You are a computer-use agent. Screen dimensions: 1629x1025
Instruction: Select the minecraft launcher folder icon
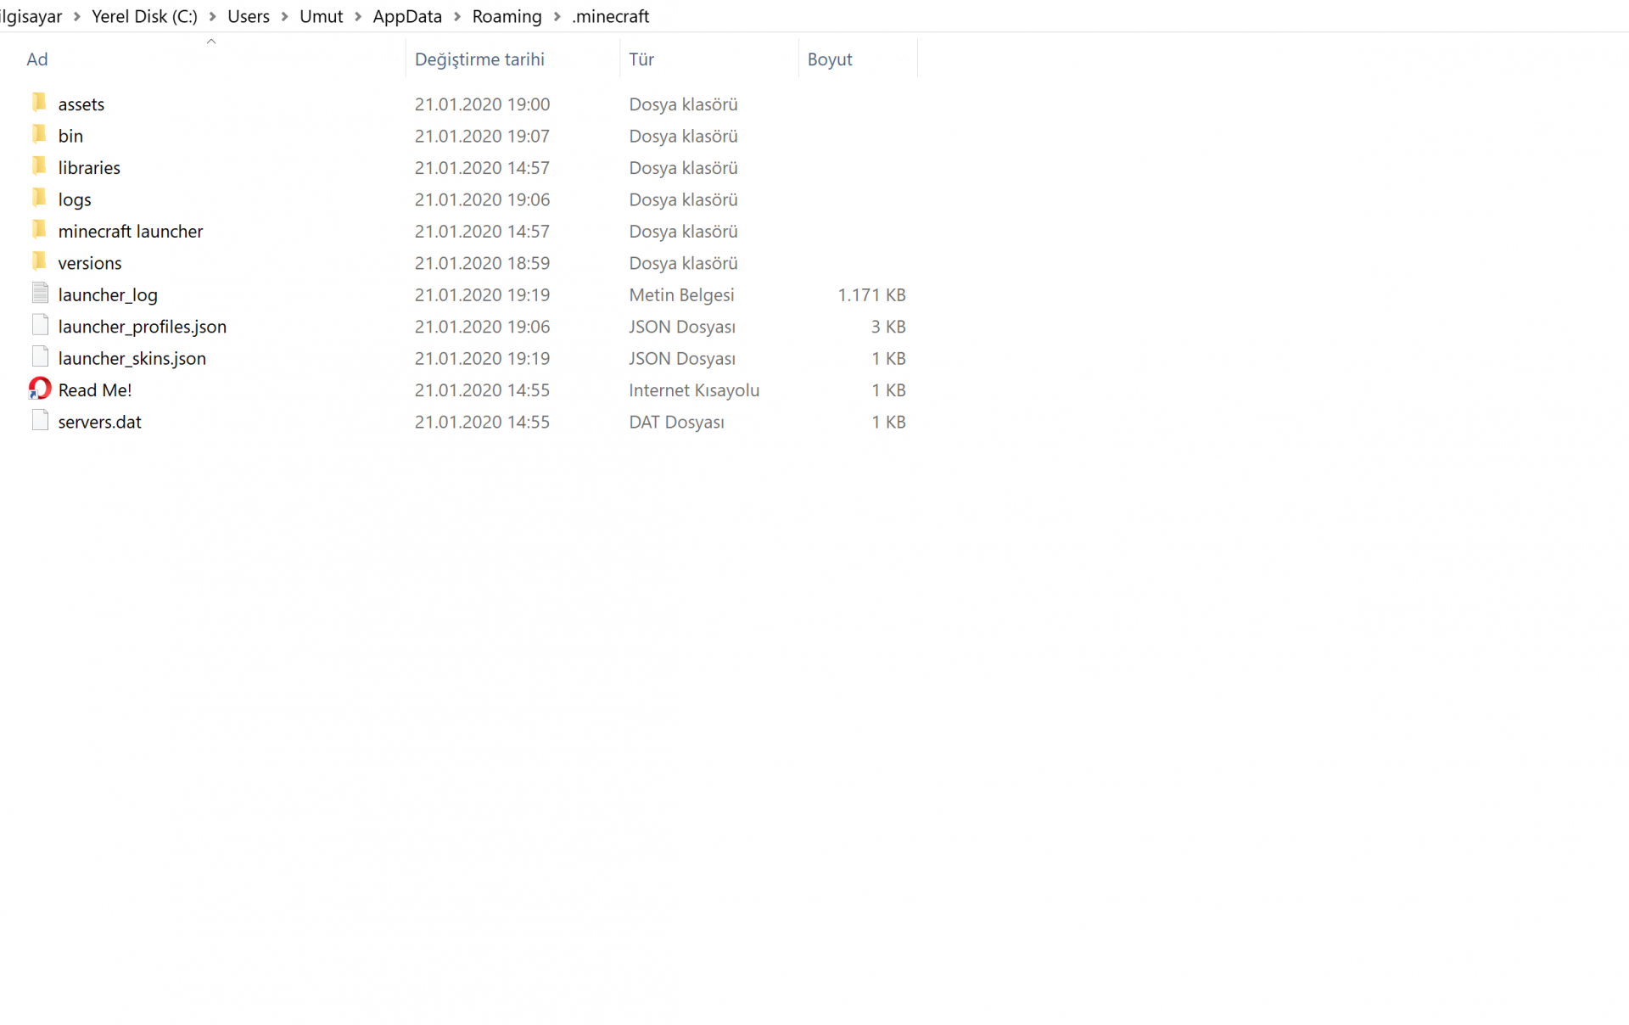pyautogui.click(x=39, y=230)
